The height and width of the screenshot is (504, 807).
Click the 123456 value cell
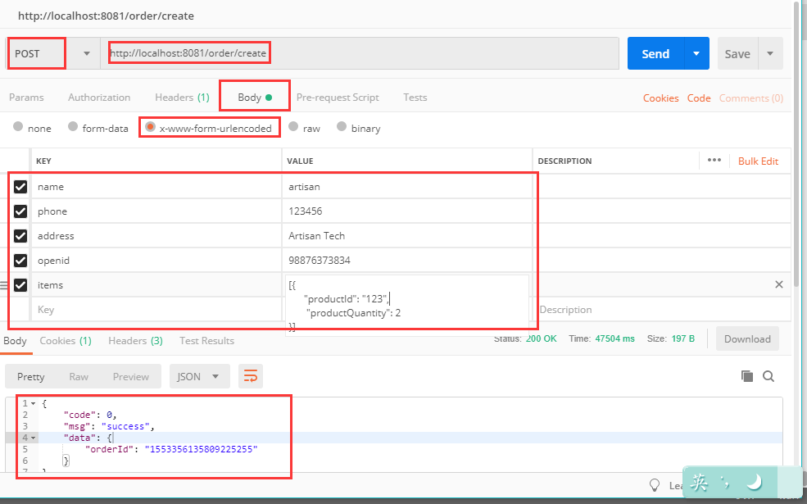(x=407, y=211)
